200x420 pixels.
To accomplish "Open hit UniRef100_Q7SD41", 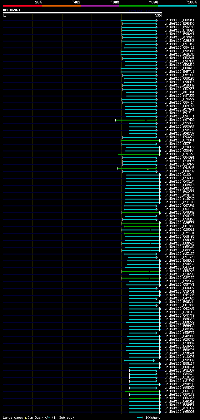I will click(179, 140).
